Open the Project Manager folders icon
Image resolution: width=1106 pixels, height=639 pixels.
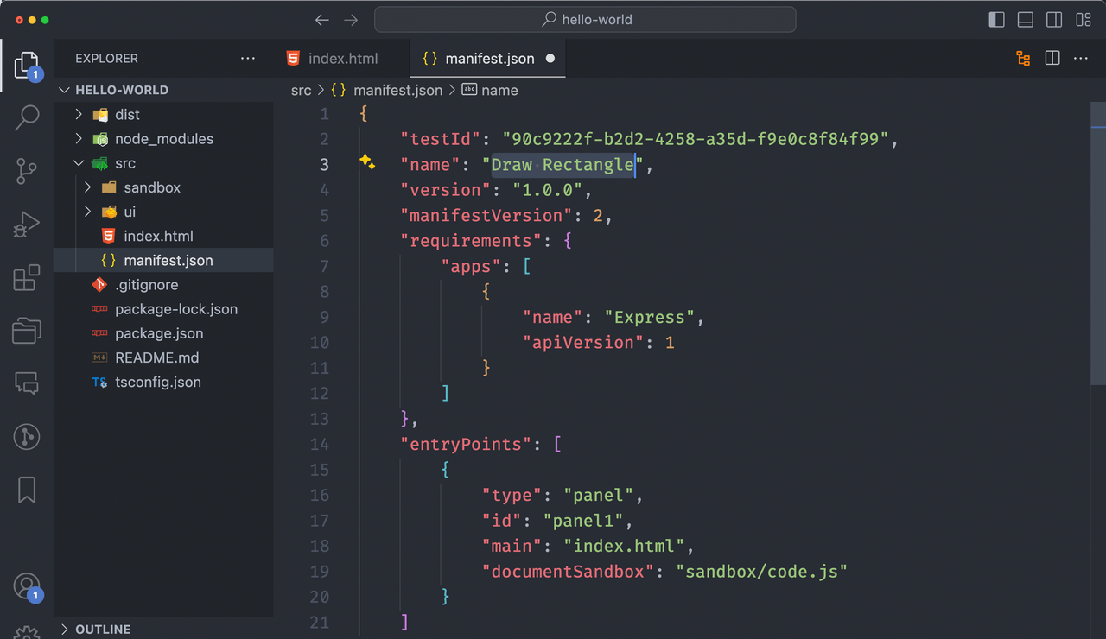click(27, 330)
